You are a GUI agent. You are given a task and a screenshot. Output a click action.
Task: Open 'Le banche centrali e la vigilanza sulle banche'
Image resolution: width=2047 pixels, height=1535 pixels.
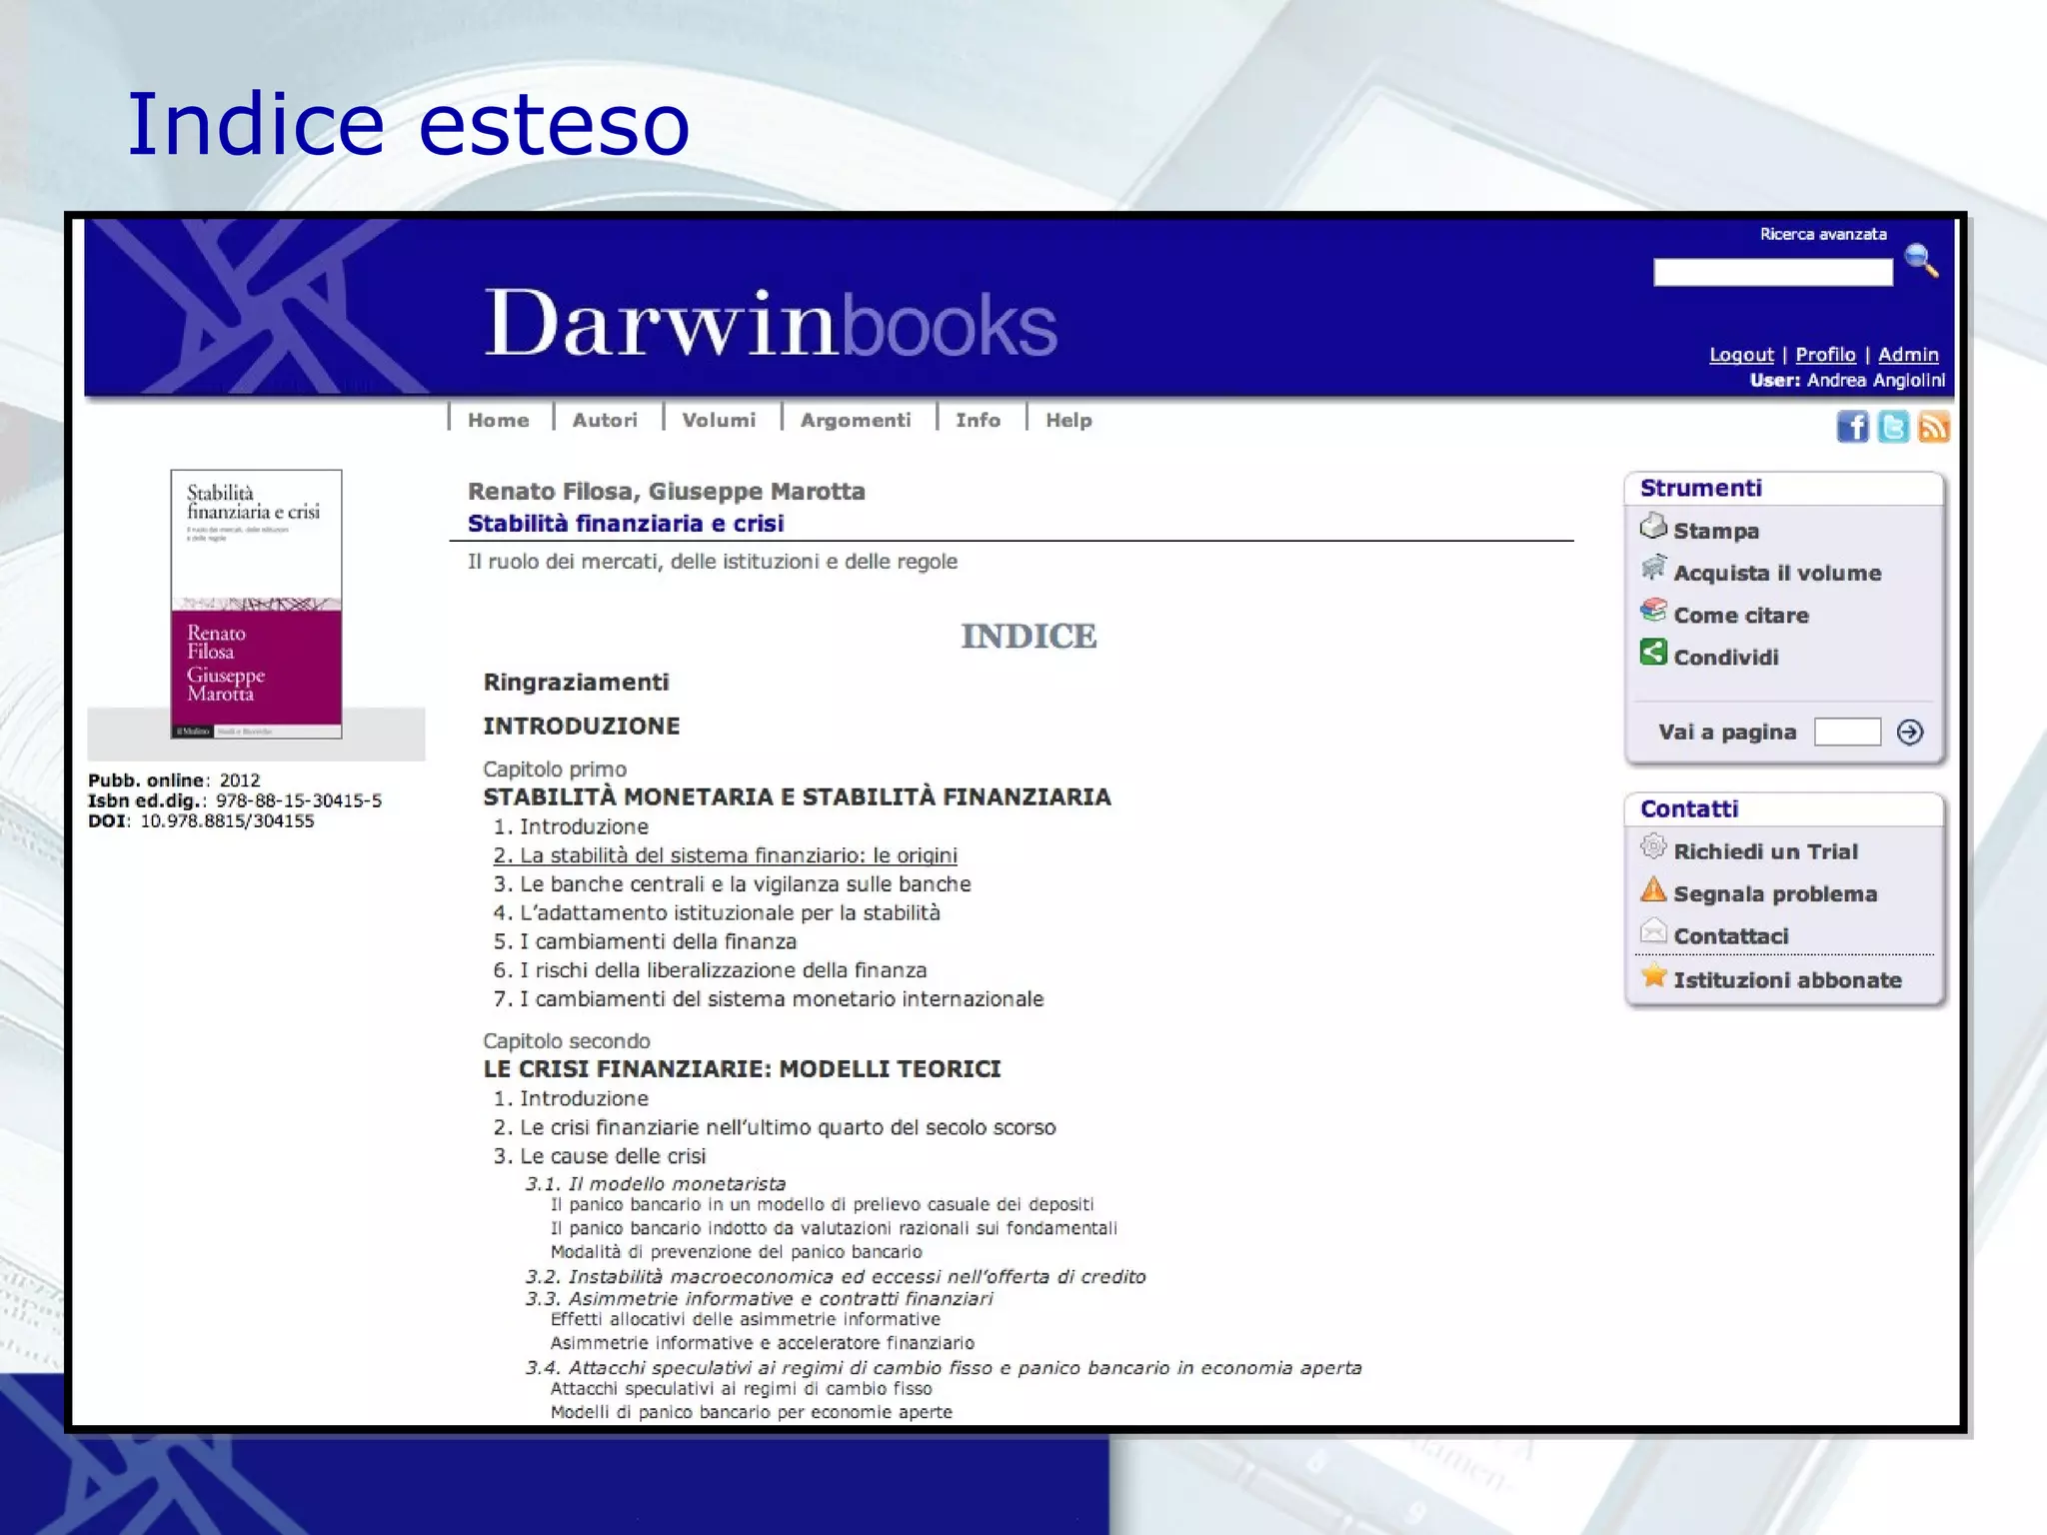(x=732, y=884)
